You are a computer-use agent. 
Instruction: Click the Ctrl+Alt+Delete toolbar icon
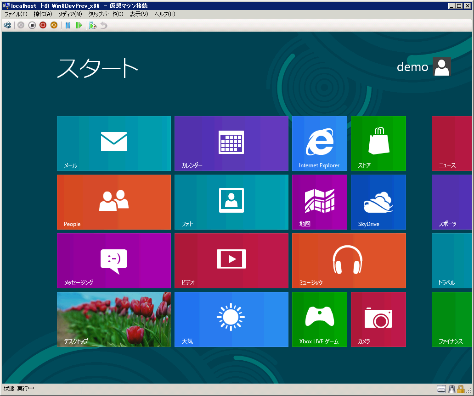tap(7, 25)
